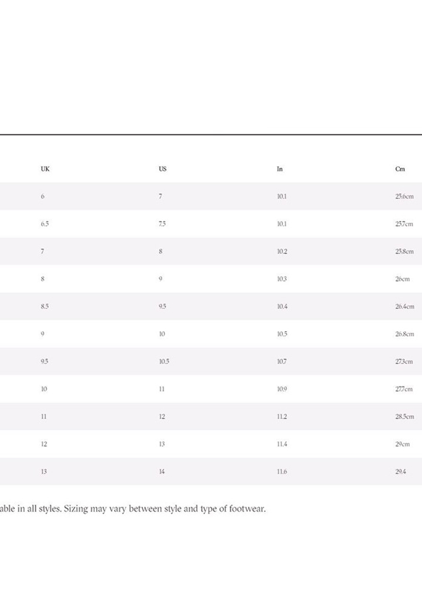422x609 pixels.
Task: Click the 27.7cm measurement cell
Action: (x=404, y=389)
